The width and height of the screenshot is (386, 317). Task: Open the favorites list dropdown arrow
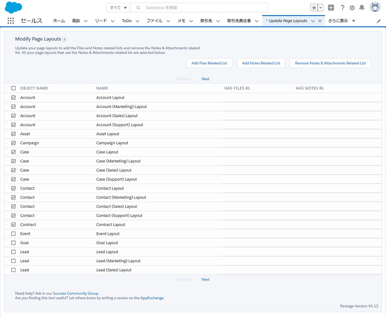click(x=320, y=8)
